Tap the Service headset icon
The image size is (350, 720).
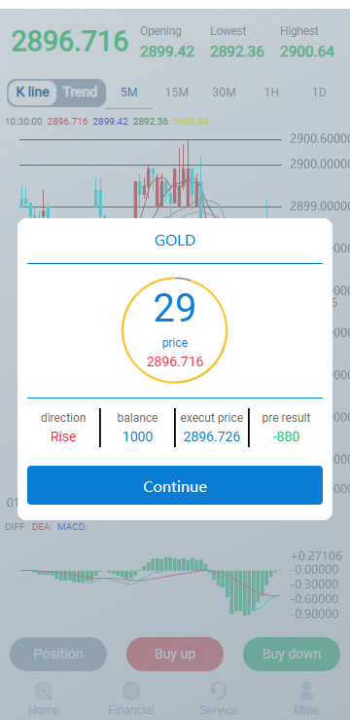[219, 691]
